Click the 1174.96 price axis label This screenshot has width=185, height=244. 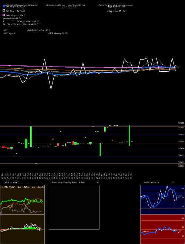coord(181,149)
